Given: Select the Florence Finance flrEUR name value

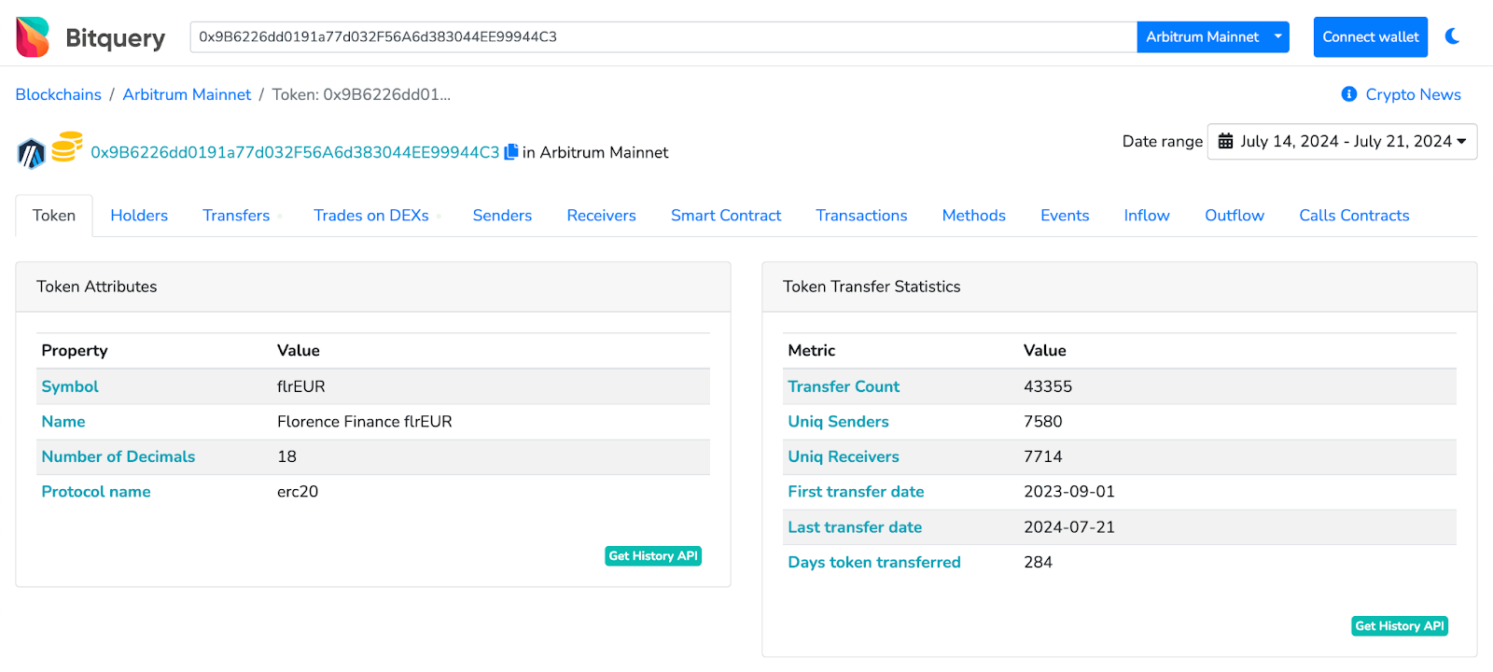Looking at the screenshot, I should coord(365,422).
